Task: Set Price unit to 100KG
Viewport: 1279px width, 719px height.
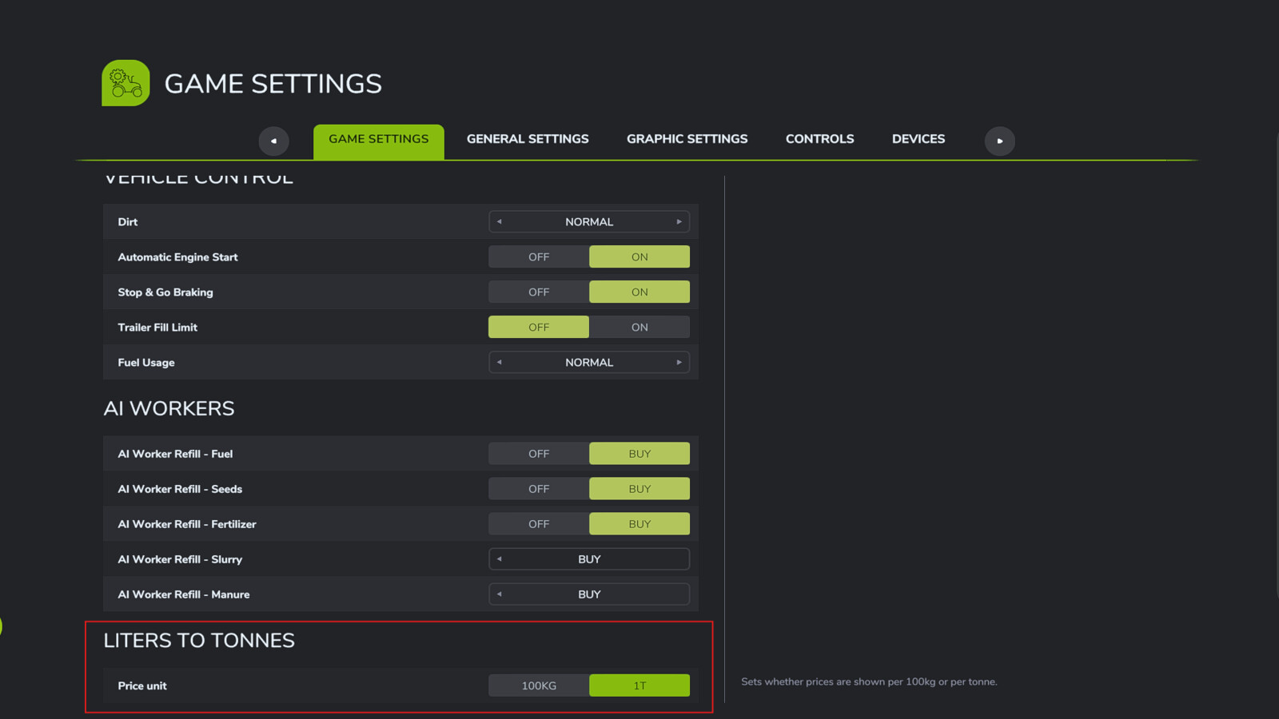Action: click(539, 685)
